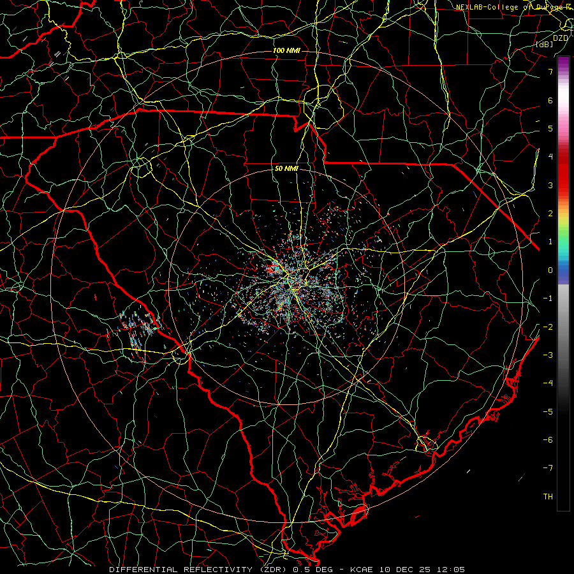Click the 100 NMI range ring label
This screenshot has width=574, height=574.
(x=286, y=50)
